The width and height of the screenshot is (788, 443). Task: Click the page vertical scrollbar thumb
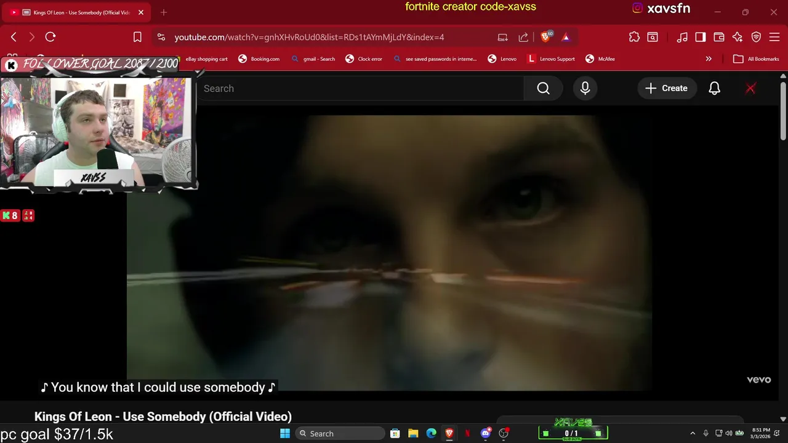click(783, 111)
